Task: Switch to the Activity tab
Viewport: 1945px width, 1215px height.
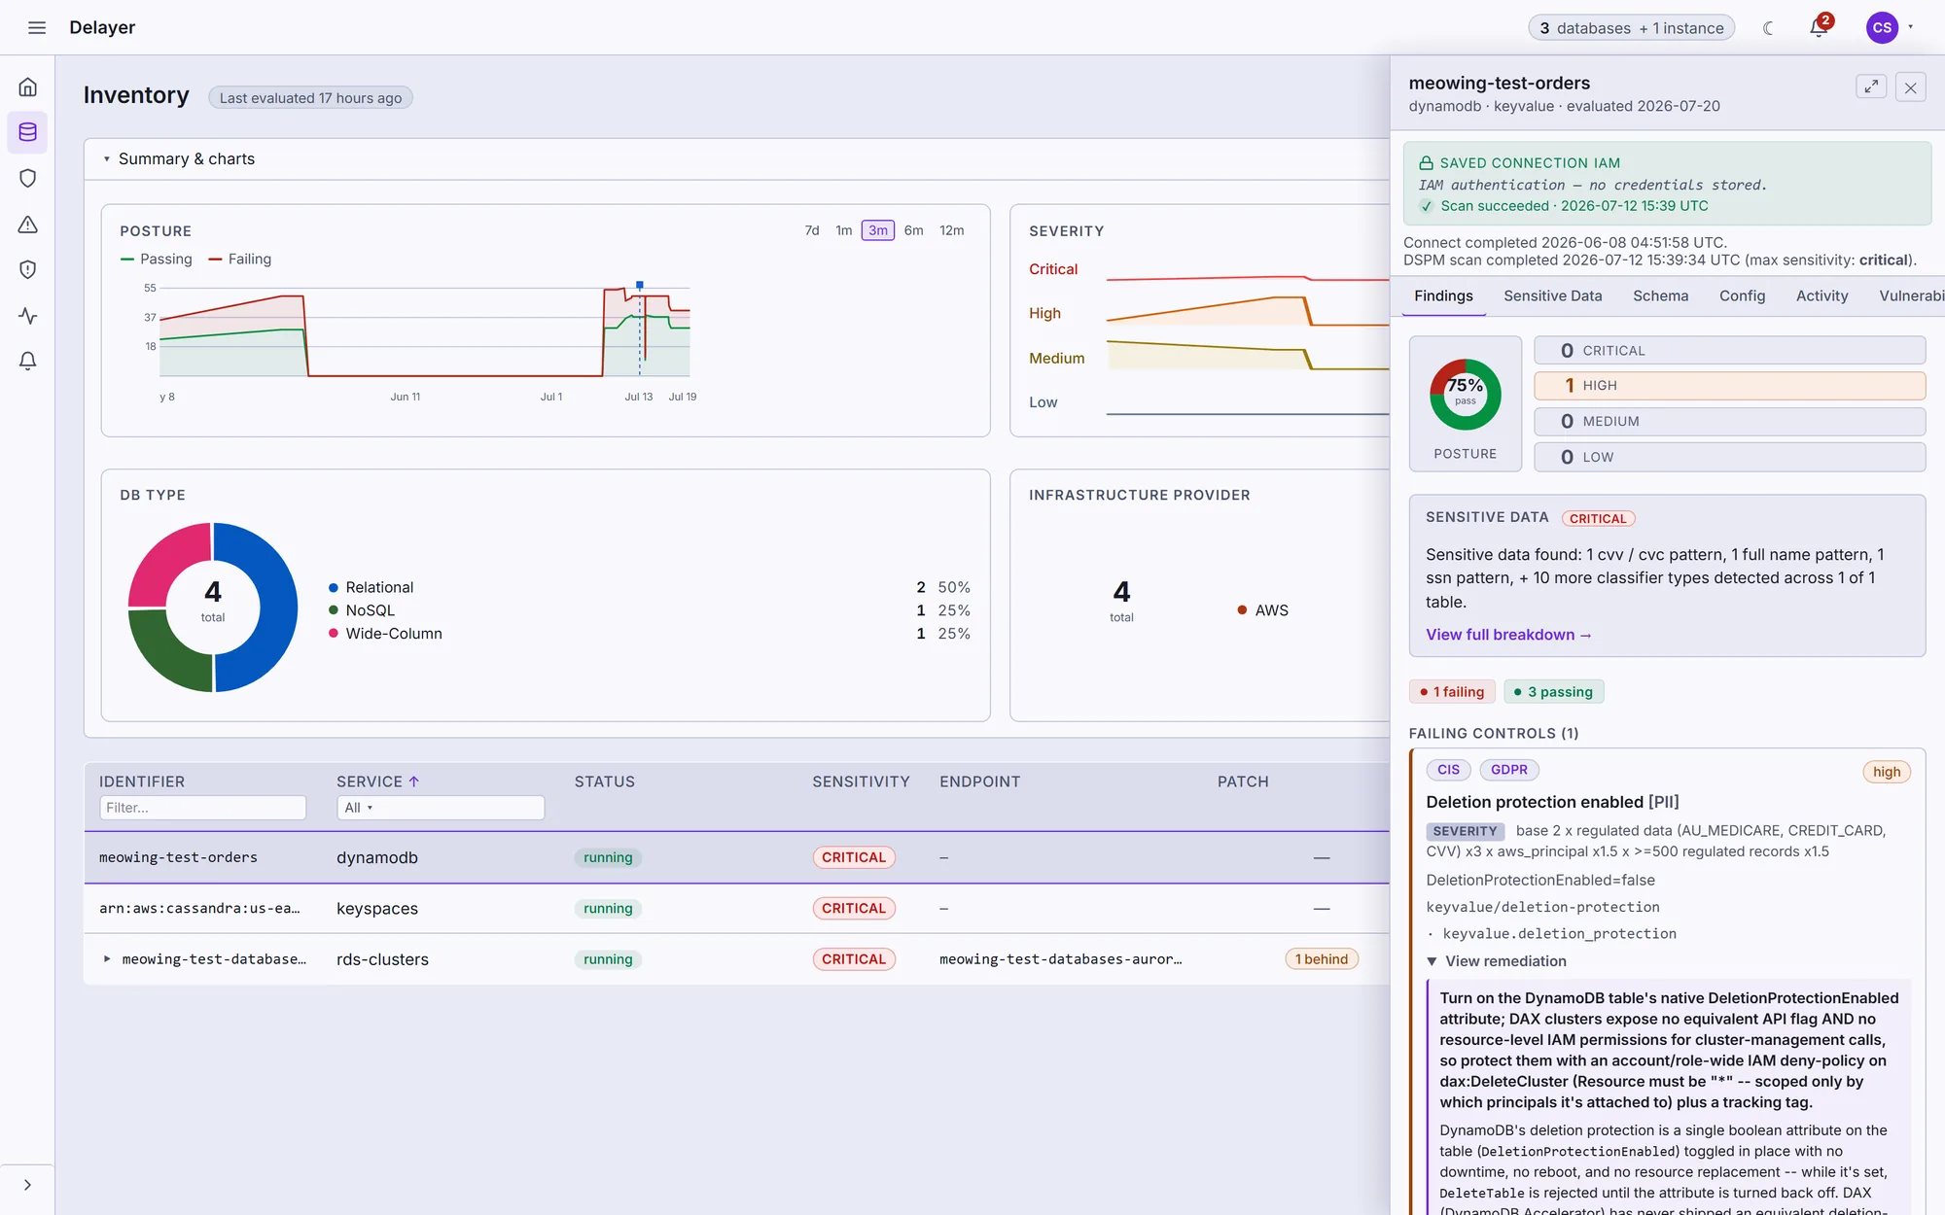Action: coord(1821,296)
